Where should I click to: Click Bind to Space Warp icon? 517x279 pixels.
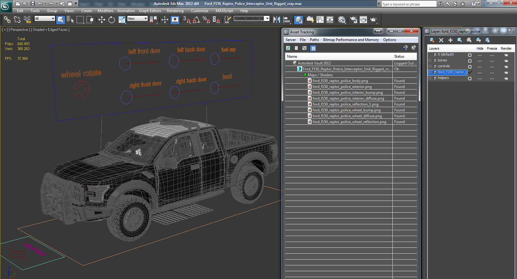(x=27, y=20)
